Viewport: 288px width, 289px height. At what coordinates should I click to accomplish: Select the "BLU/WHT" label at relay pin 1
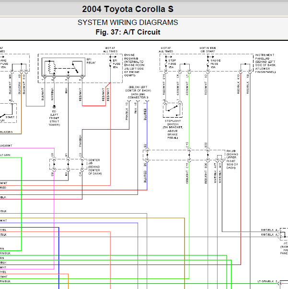pyautogui.click(x=43, y=94)
